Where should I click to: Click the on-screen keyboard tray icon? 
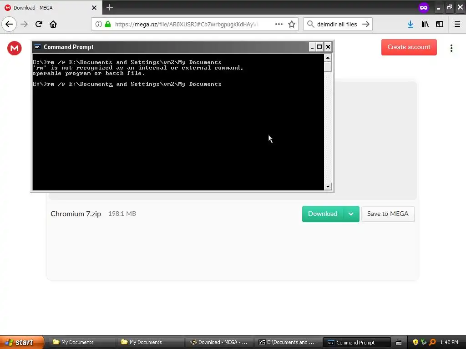tap(399, 343)
